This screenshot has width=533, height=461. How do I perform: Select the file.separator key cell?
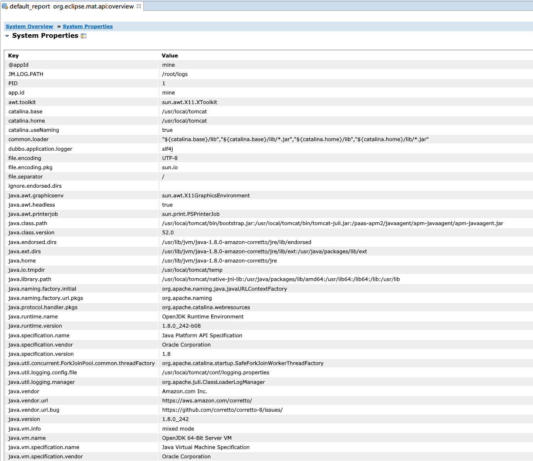click(x=82, y=177)
